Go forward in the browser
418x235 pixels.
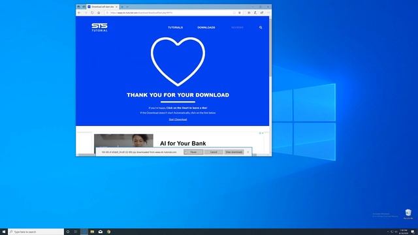(x=86, y=12)
